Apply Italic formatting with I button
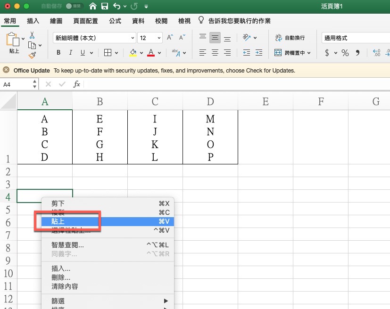The image size is (390, 309). [x=71, y=53]
